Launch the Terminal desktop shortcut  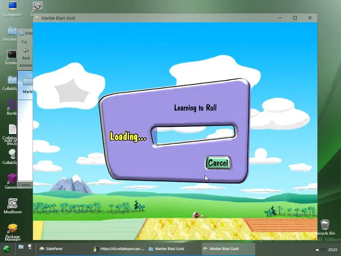click(x=11, y=57)
